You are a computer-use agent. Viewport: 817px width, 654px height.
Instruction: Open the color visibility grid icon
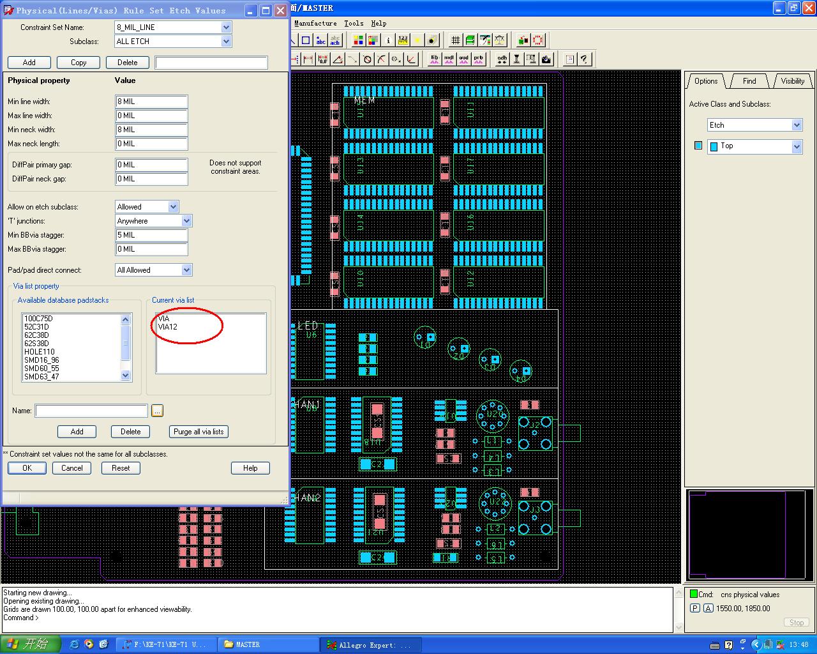358,40
